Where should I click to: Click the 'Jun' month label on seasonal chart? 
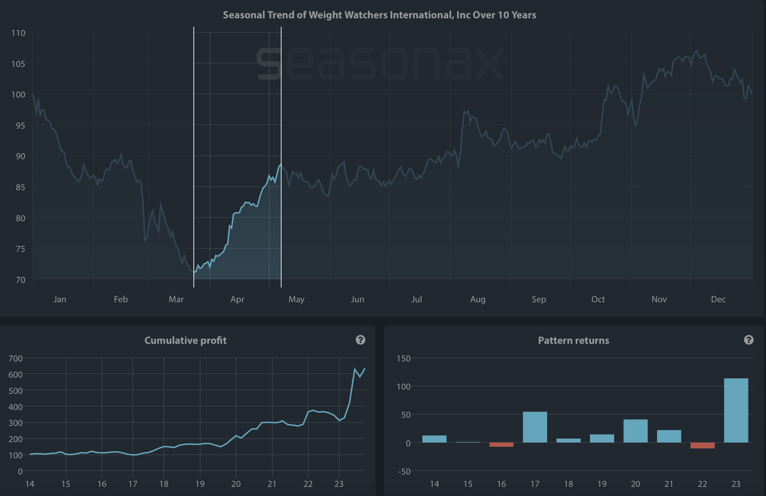tap(358, 299)
